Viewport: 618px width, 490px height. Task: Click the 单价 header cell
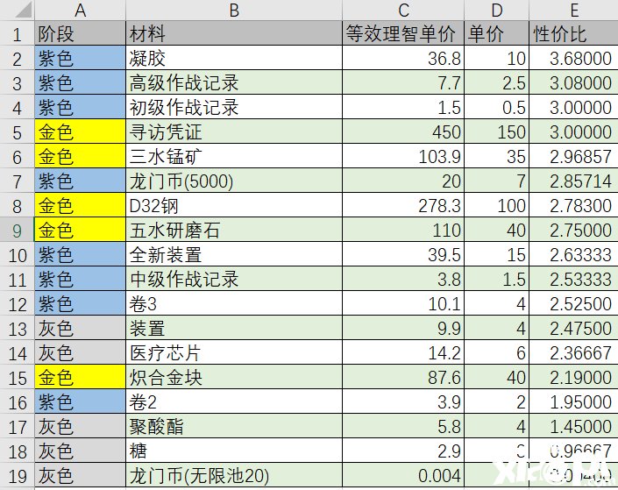click(497, 33)
